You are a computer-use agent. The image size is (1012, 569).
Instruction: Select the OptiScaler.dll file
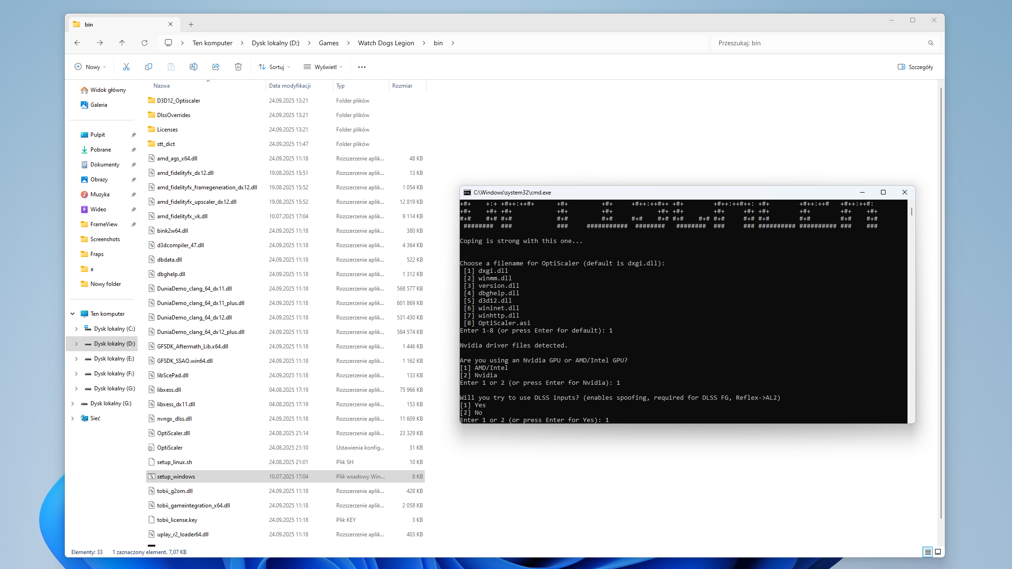(x=285, y=433)
